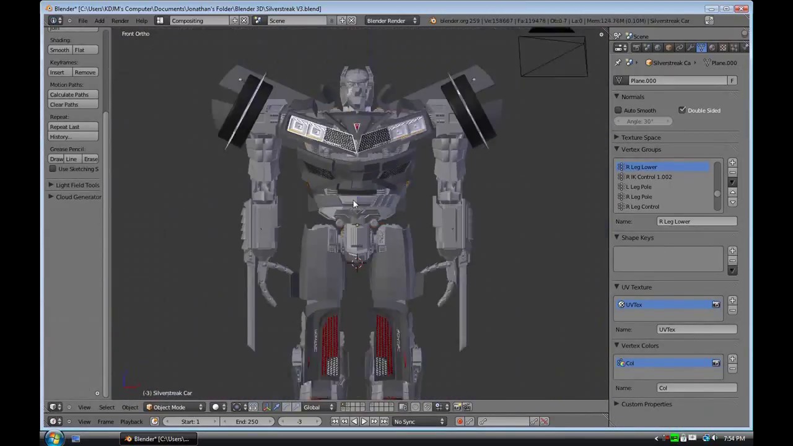Open the Texture properties checker tab

[723, 47]
